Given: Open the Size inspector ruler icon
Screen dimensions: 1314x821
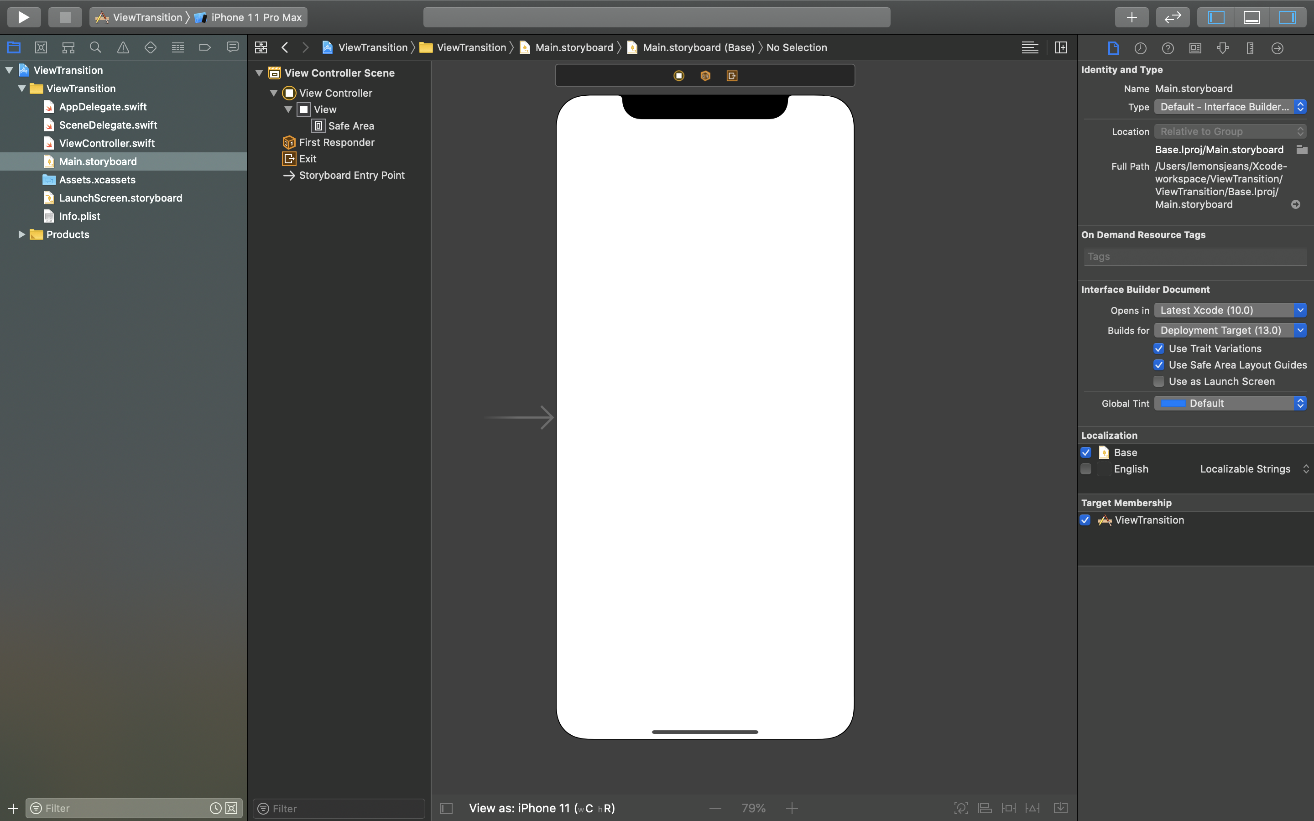Looking at the screenshot, I should (x=1250, y=48).
